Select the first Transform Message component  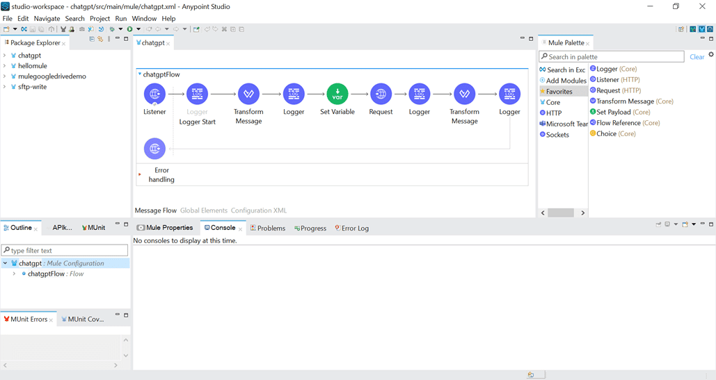click(x=248, y=94)
